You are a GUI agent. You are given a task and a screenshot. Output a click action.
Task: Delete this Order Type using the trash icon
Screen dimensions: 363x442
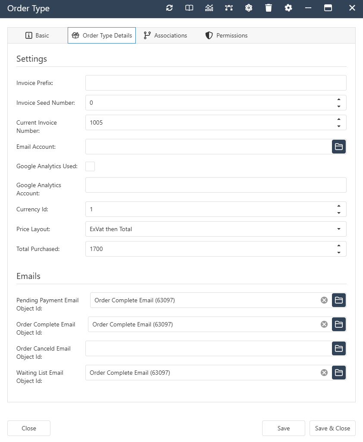[x=269, y=8]
